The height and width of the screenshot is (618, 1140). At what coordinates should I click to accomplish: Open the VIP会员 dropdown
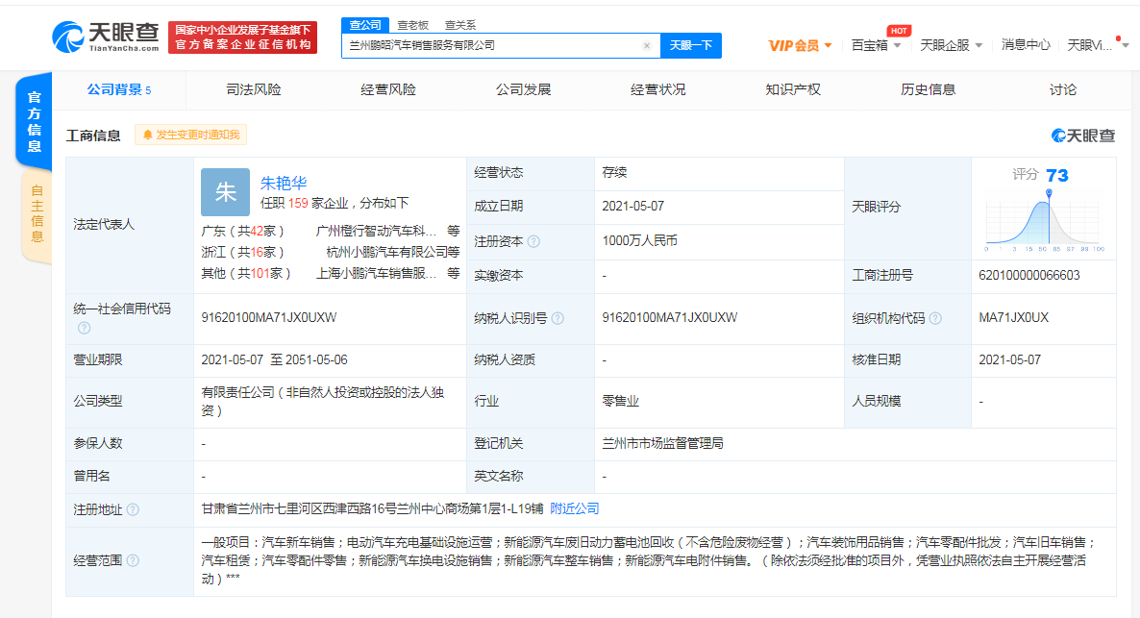(798, 44)
